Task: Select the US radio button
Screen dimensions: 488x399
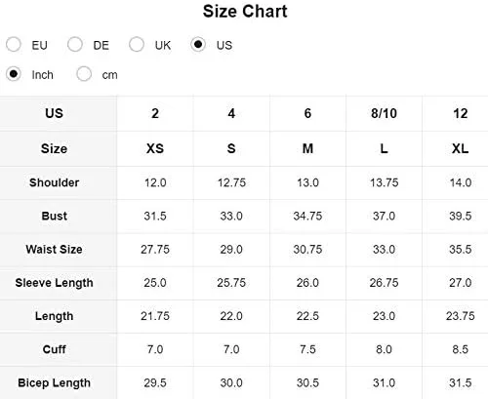Action: tap(198, 44)
